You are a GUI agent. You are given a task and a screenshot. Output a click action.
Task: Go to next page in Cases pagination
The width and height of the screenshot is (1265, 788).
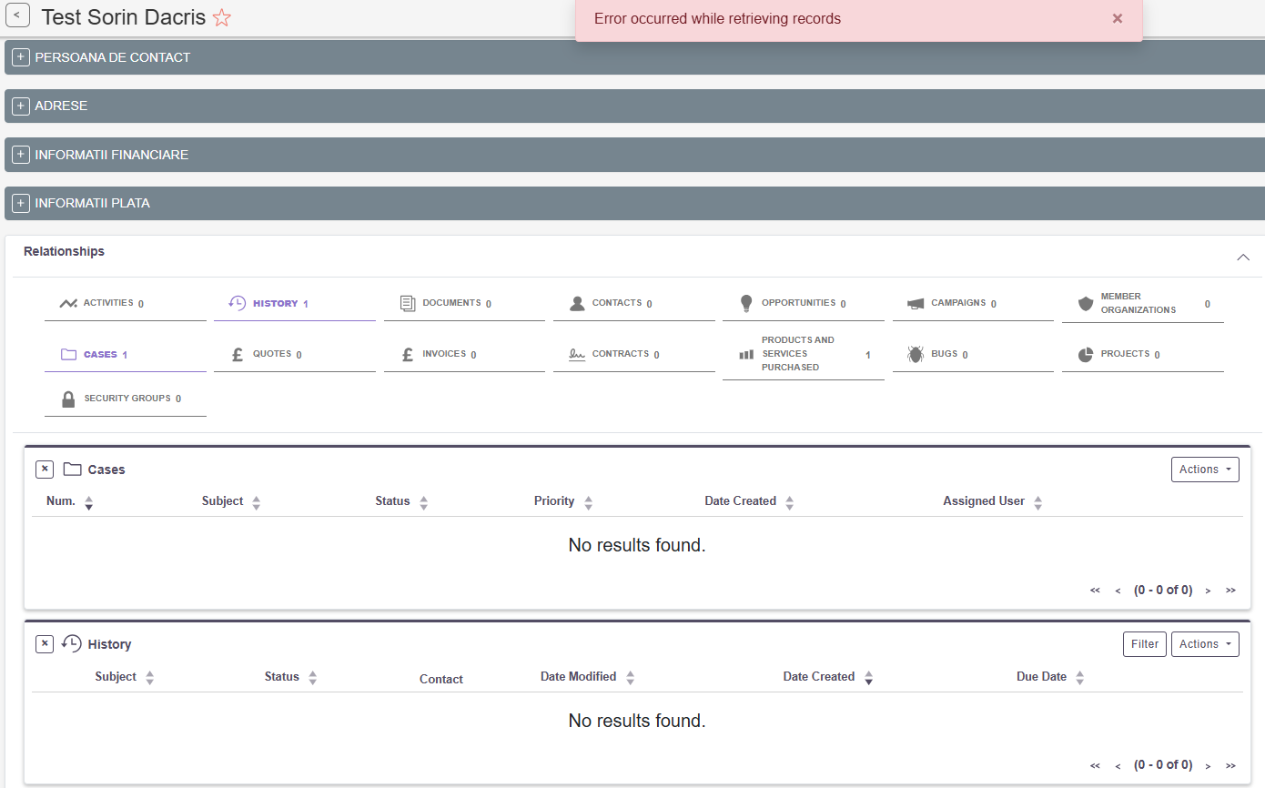click(x=1208, y=591)
